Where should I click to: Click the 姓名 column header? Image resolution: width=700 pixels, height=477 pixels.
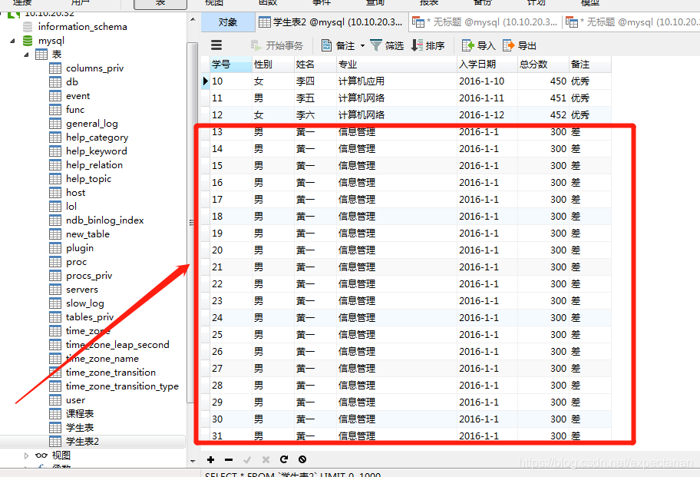315,65
